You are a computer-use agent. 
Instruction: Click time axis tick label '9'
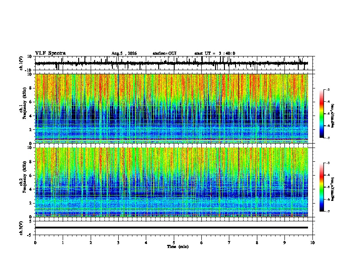click(x=284, y=243)
